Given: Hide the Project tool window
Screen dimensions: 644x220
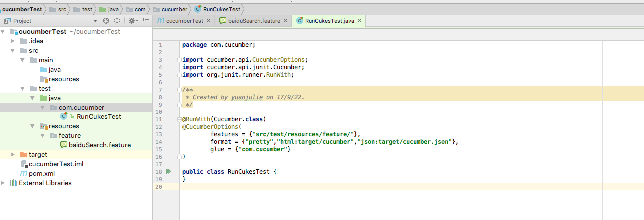Looking at the screenshot, I should point(145,21).
